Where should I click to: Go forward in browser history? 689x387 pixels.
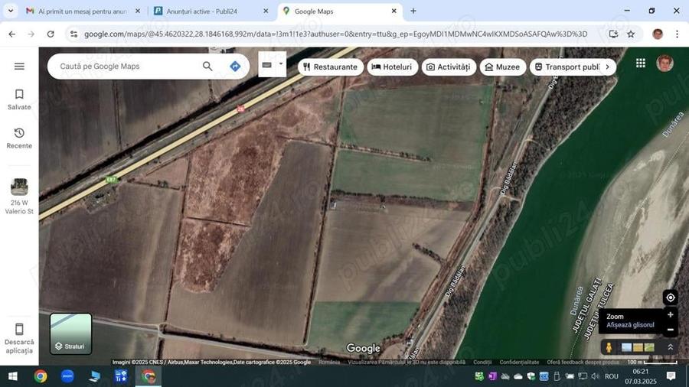pyautogui.click(x=31, y=34)
